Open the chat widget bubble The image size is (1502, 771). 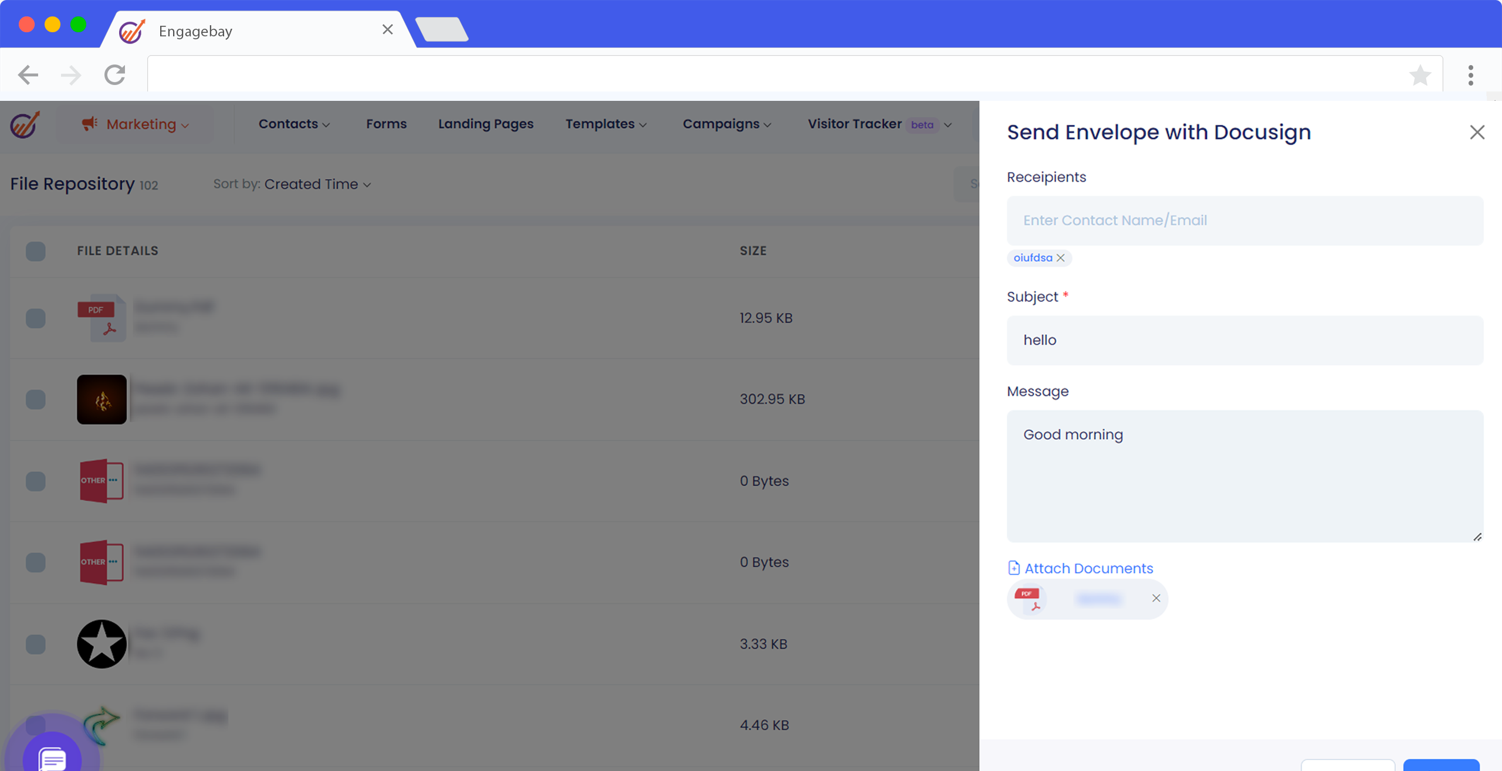click(x=52, y=757)
